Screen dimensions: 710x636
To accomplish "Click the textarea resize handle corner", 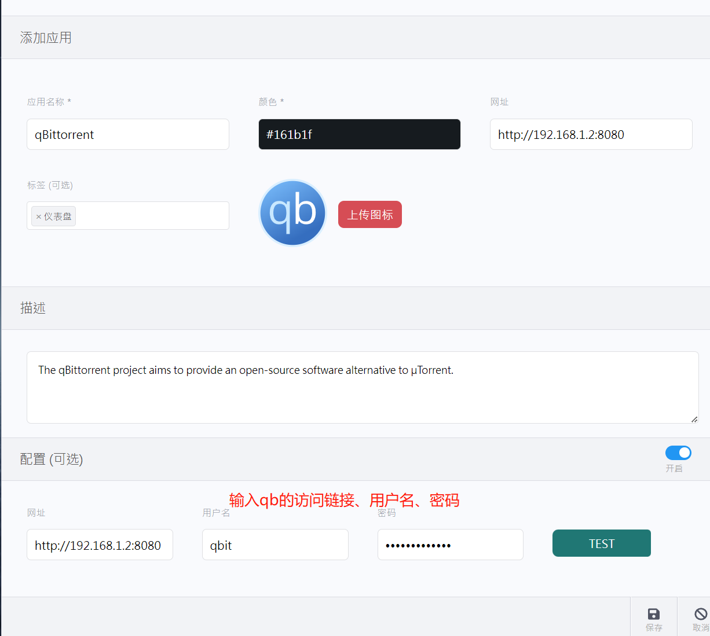I will point(694,419).
